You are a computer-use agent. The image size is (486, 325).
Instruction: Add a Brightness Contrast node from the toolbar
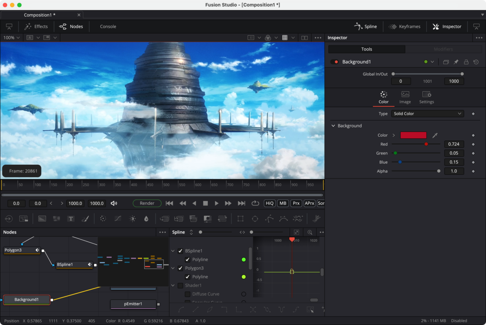[x=132, y=219]
